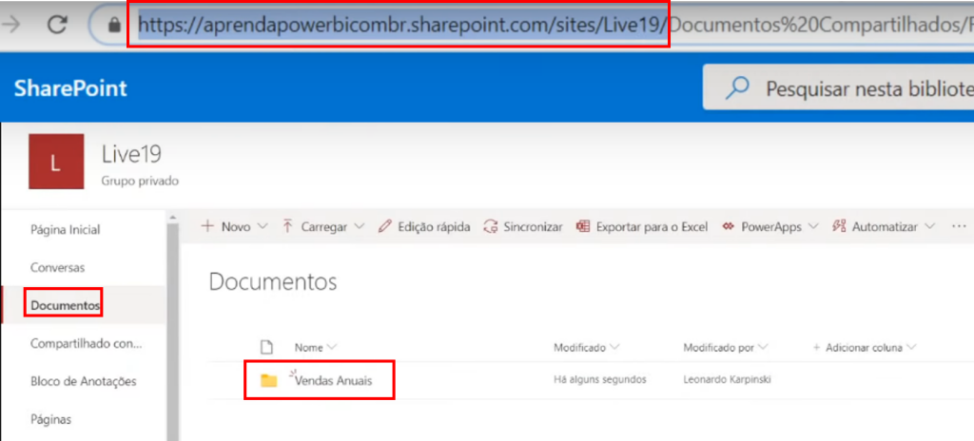Open Conversas in the left navigation

(x=57, y=267)
